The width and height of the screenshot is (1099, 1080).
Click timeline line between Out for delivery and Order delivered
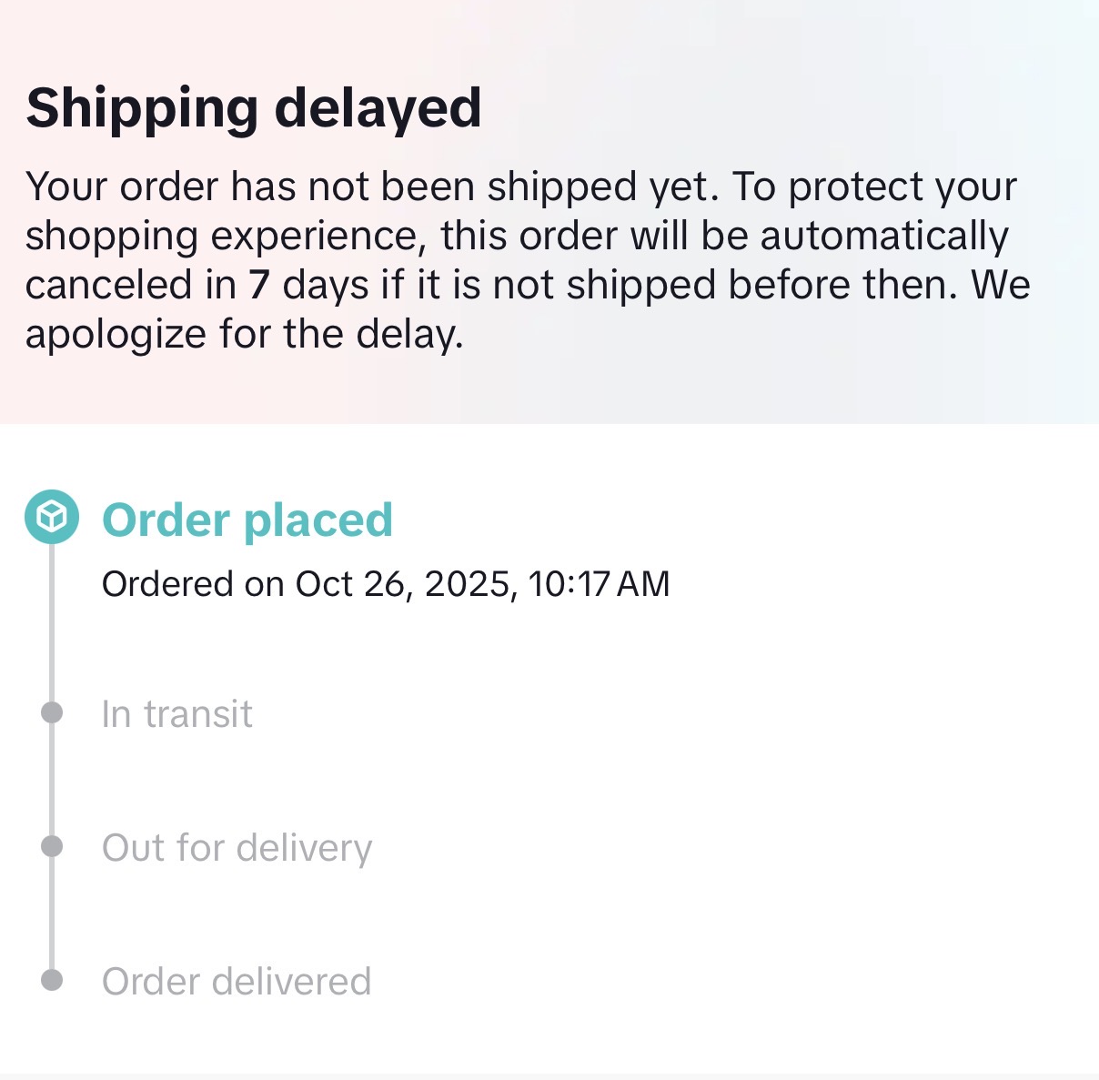[x=52, y=913]
